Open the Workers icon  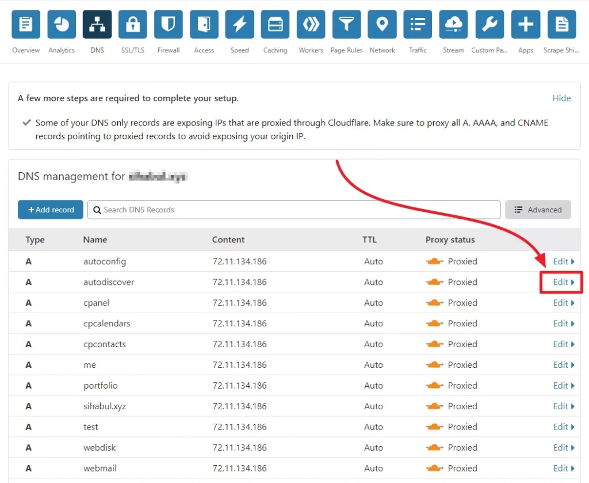(311, 24)
